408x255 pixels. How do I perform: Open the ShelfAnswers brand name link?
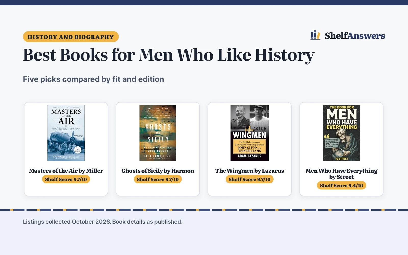(x=355, y=36)
